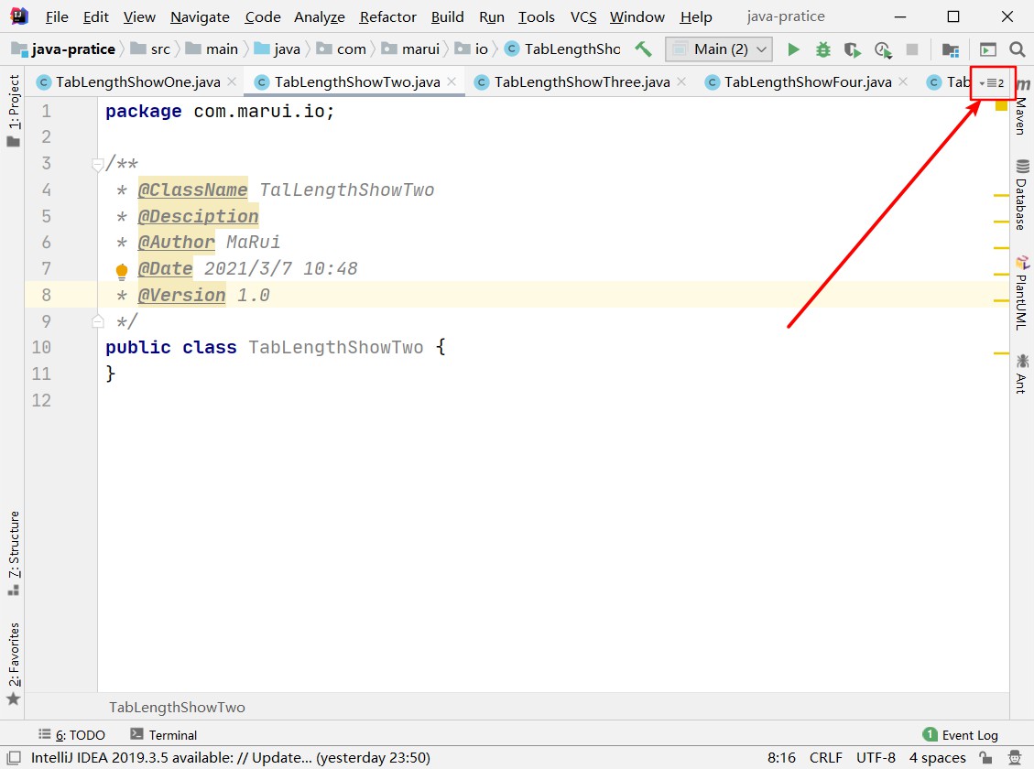Collapse the Javadoc comment fold marker at line 3
Image resolution: width=1034 pixels, height=769 pixels.
click(x=98, y=165)
